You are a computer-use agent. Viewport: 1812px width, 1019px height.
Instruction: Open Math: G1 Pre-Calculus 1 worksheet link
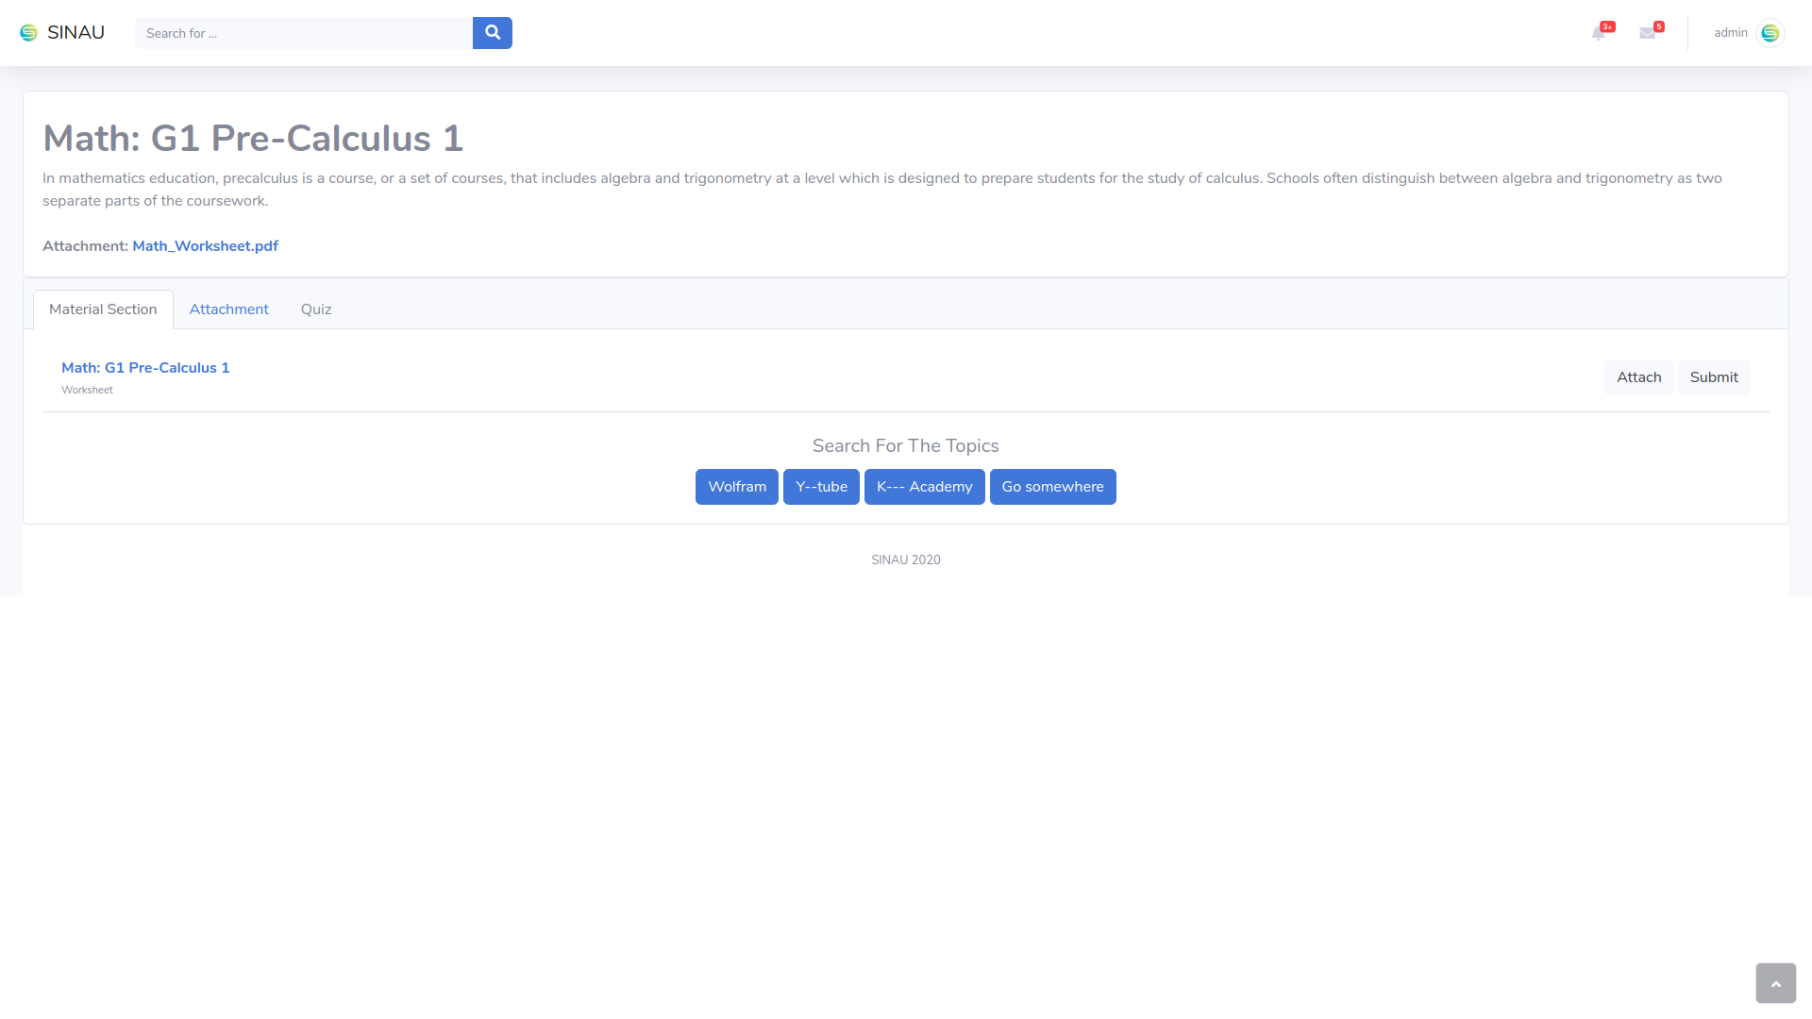pos(145,368)
